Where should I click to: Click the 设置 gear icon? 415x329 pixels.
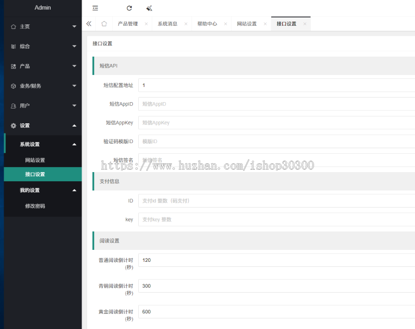tap(13, 126)
